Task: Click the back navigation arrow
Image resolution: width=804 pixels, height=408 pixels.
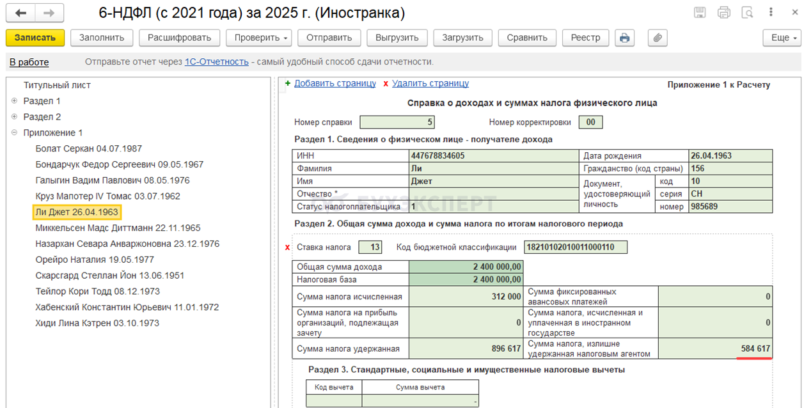Action: pos(21,13)
